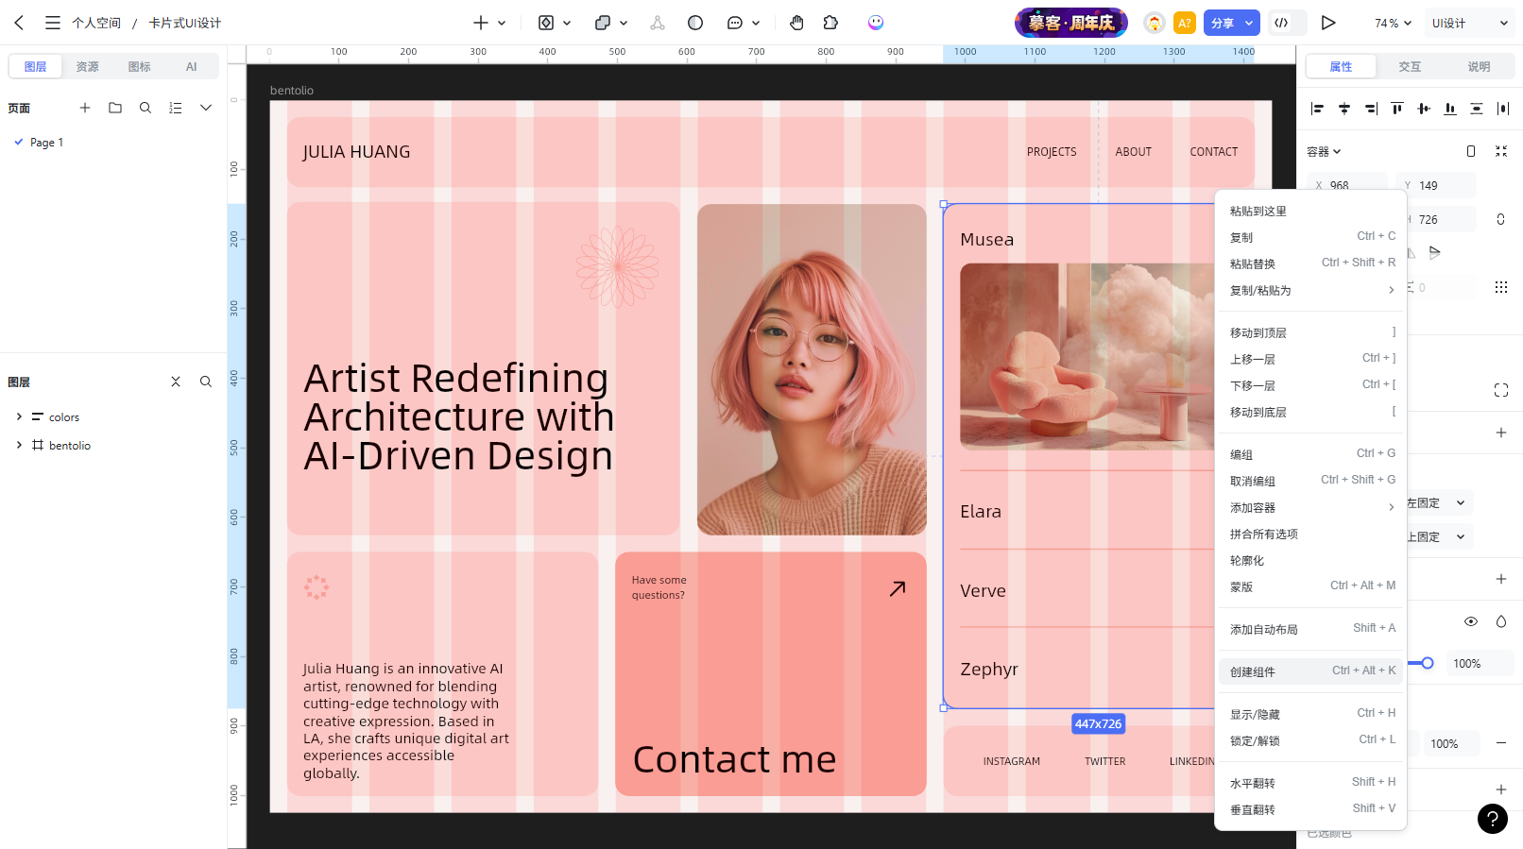Align selection to bottom edge

pyautogui.click(x=1450, y=109)
